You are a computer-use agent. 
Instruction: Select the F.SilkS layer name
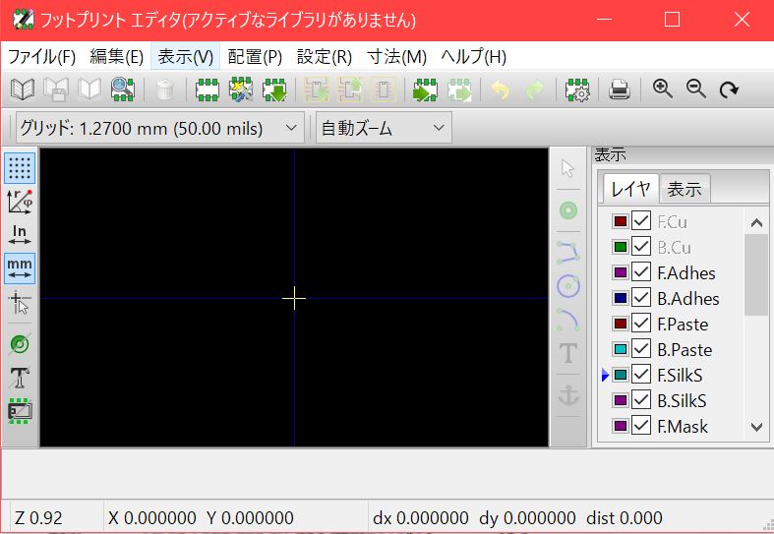(680, 375)
